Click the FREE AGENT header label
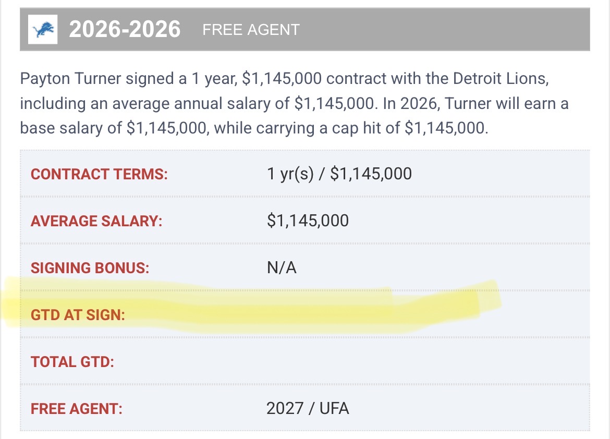 (251, 30)
